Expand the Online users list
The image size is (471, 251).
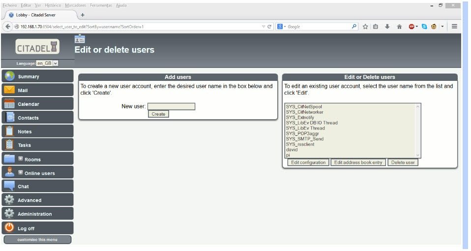coord(21,173)
